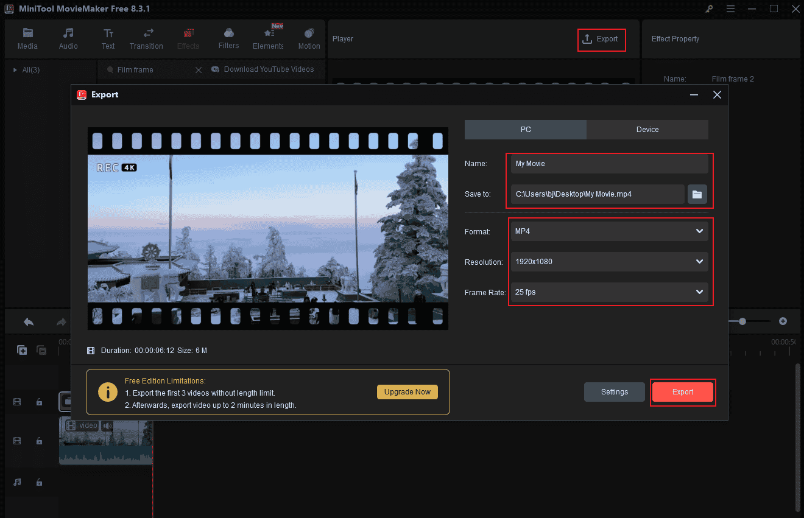The width and height of the screenshot is (804, 518).
Task: Click the folder icon next to Save to
Action: (697, 194)
